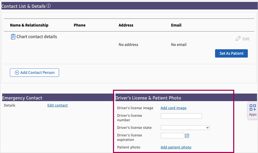Click the Address column header
The height and width of the screenshot is (153, 258).
coord(126,25)
